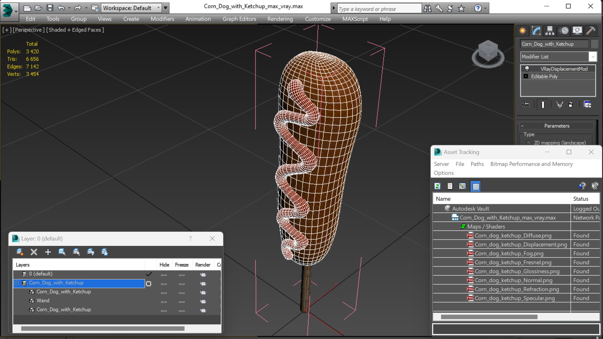The width and height of the screenshot is (603, 339).
Task: Open the Modifier List dropdown
Action: (x=593, y=57)
